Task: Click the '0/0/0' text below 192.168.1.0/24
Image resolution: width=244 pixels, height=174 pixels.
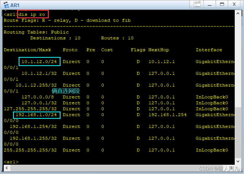Action: point(11,121)
